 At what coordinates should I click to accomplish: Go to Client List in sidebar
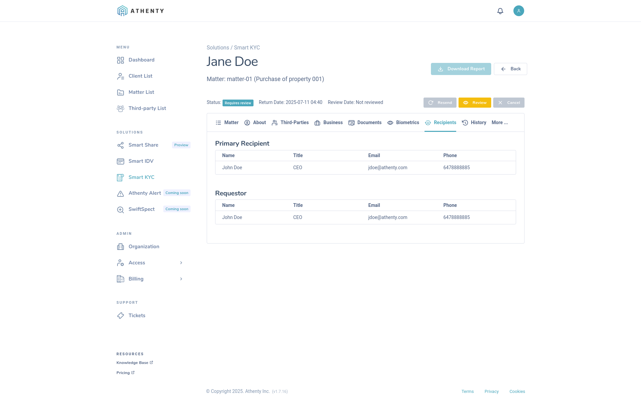pyautogui.click(x=140, y=76)
